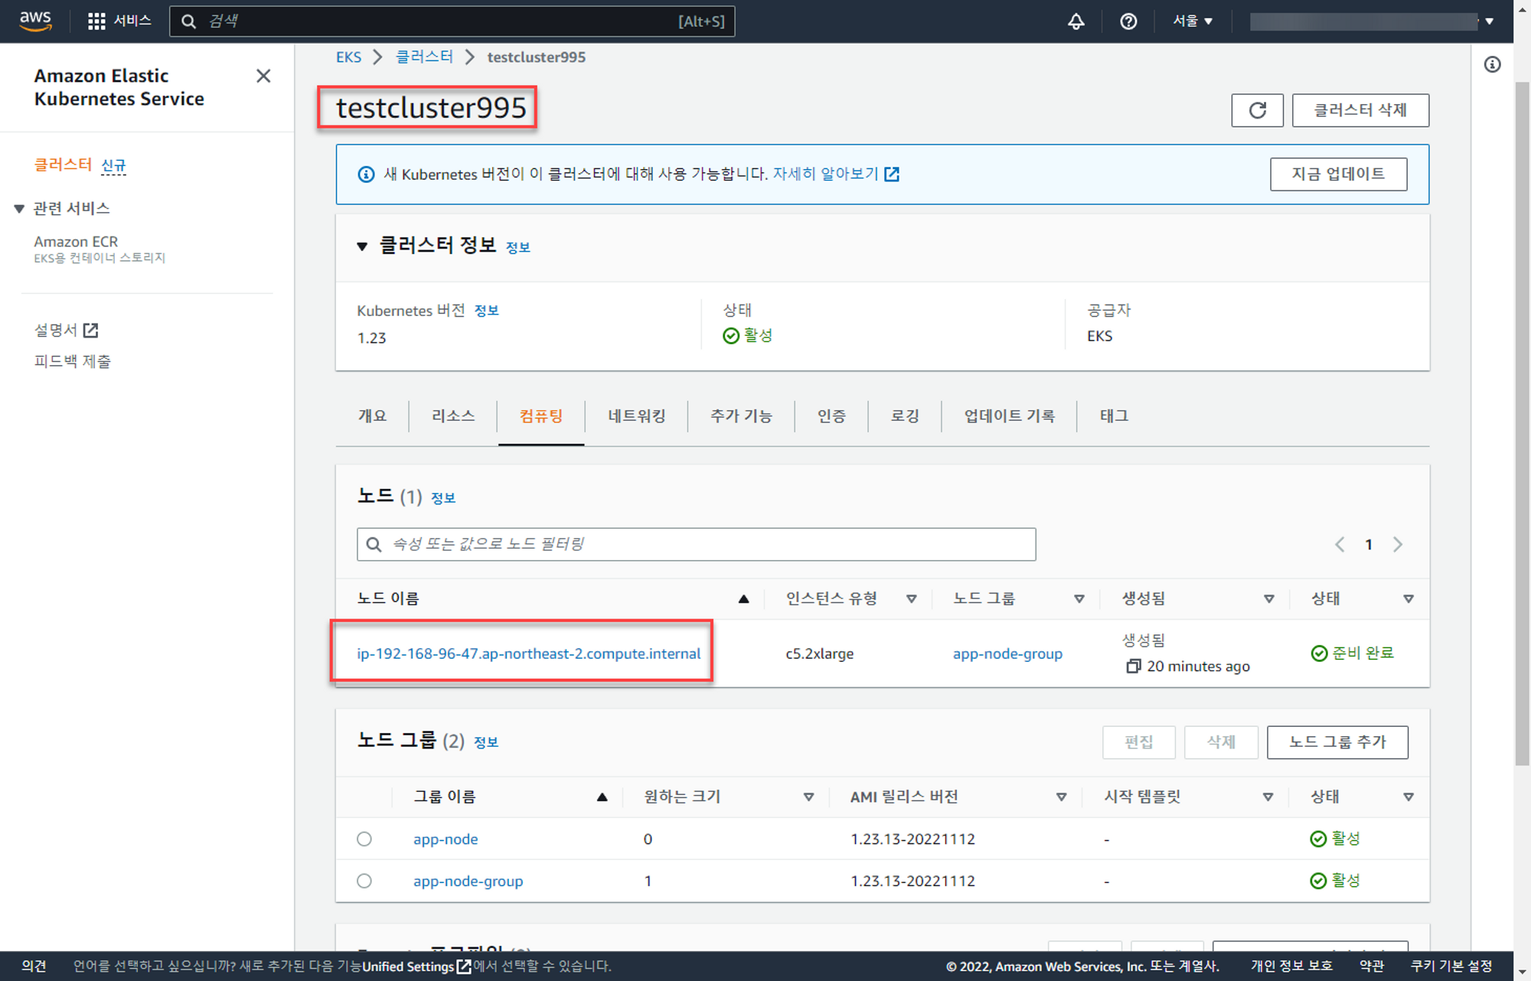Focus the top AWS 검색 search box
1531x981 pixels.
click(x=452, y=21)
